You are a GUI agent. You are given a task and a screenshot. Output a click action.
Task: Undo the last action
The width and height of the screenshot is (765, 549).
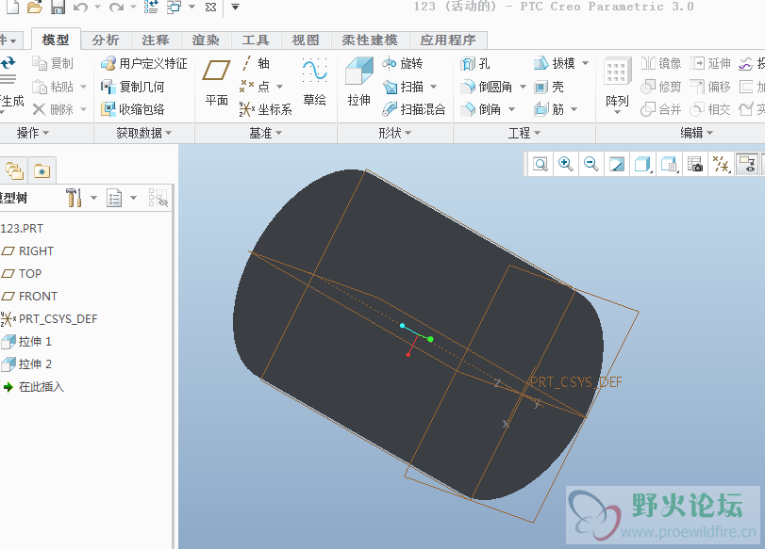point(80,7)
